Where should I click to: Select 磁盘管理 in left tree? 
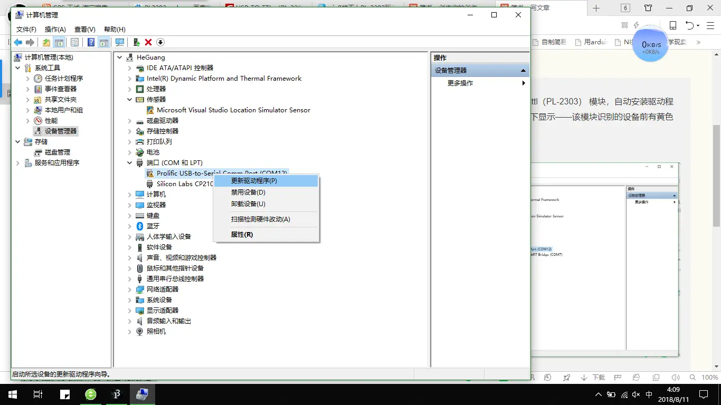click(57, 152)
